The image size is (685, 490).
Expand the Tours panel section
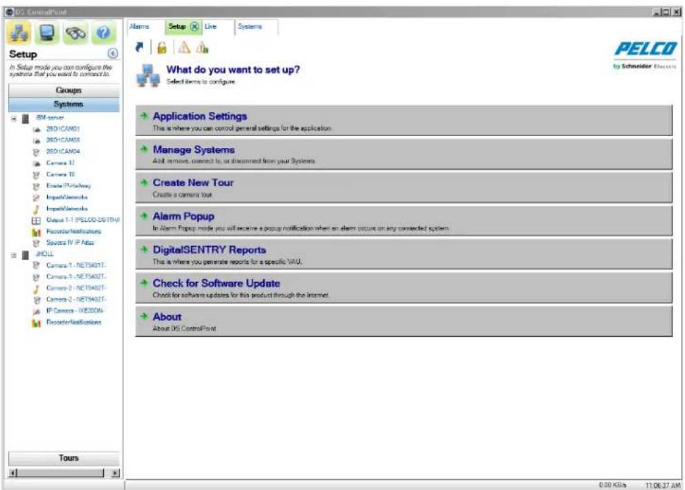point(64,458)
